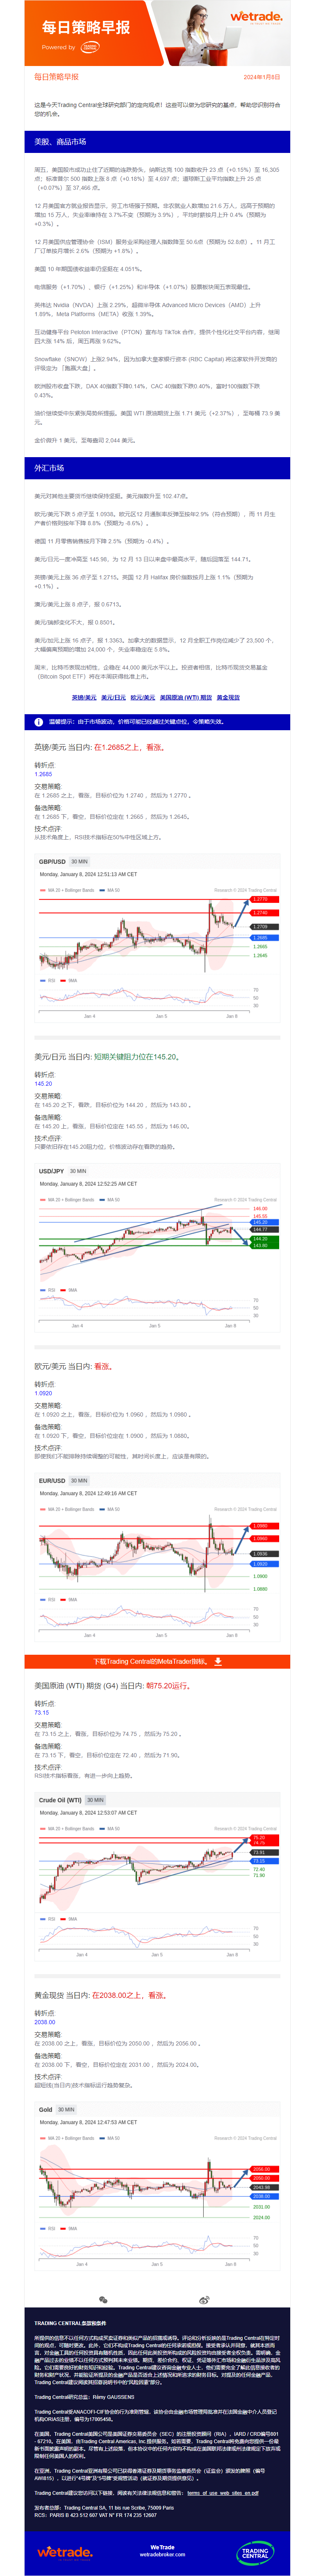Click the pivot value 1.2685
The width and height of the screenshot is (314, 2576).
pyautogui.click(x=43, y=774)
